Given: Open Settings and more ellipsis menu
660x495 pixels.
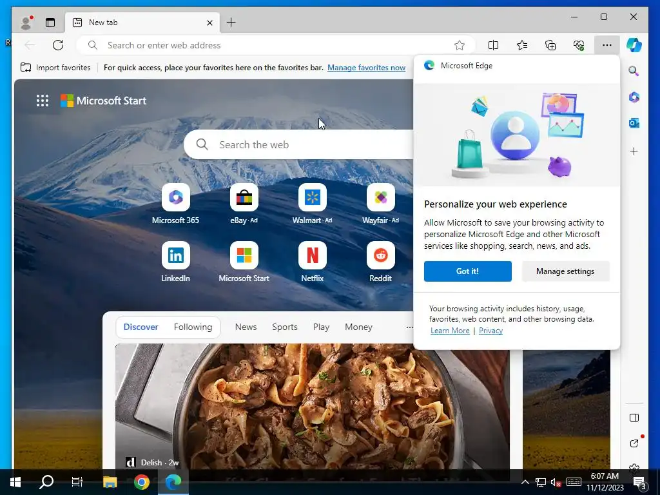Looking at the screenshot, I should (607, 45).
